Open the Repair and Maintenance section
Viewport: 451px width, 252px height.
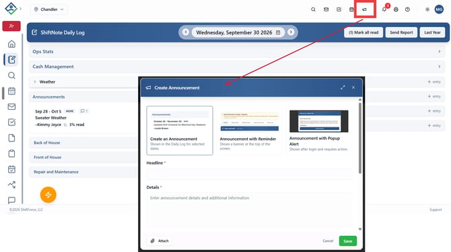point(56,172)
